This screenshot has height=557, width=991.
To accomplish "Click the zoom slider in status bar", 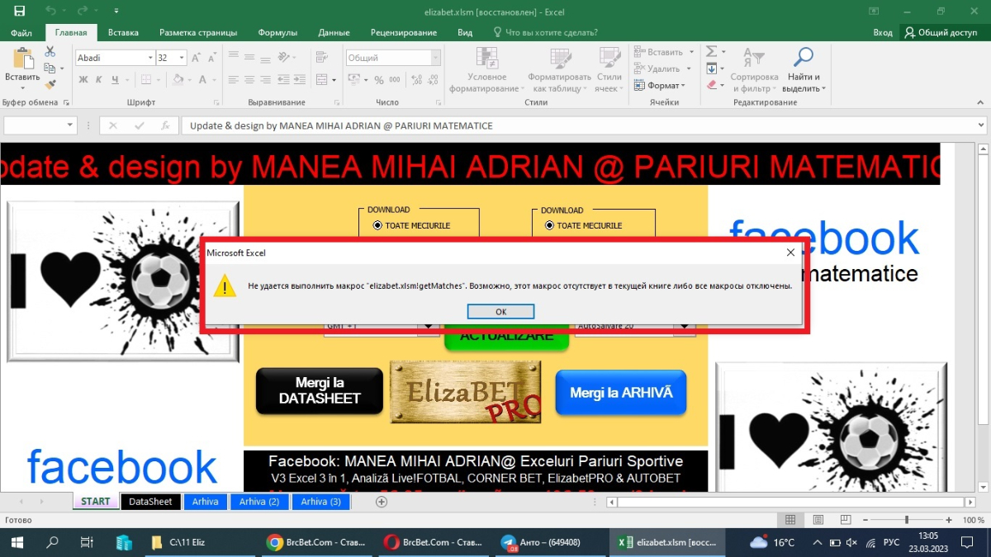I will (x=907, y=520).
